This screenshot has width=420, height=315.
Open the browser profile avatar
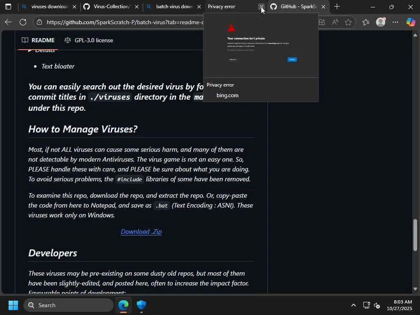[381, 22]
